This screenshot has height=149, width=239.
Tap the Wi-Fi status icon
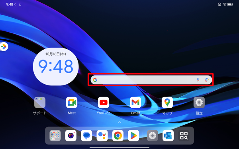tap(225, 4)
